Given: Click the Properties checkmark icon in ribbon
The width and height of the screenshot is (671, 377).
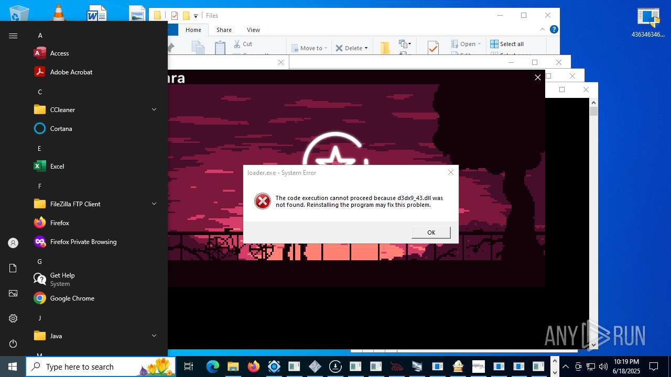Looking at the screenshot, I should [433, 48].
